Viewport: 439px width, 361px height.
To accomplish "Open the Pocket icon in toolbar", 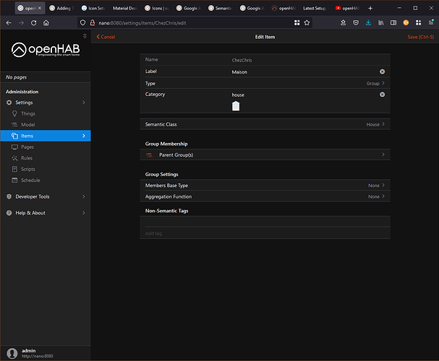I will click(356, 23).
